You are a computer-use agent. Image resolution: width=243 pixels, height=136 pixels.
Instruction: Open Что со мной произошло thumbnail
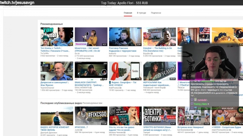125,116
